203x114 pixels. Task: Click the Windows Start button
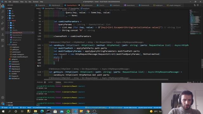(x=3, y=111)
